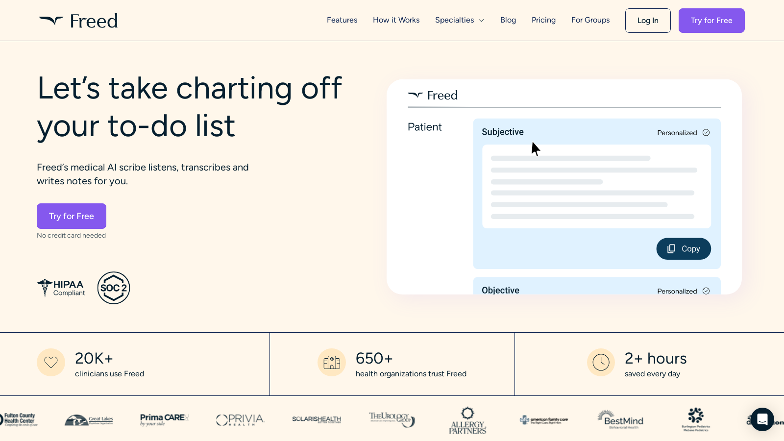Click the Personalized checkmark on the Subjective section
Image resolution: width=784 pixels, height=441 pixels.
coord(706,132)
